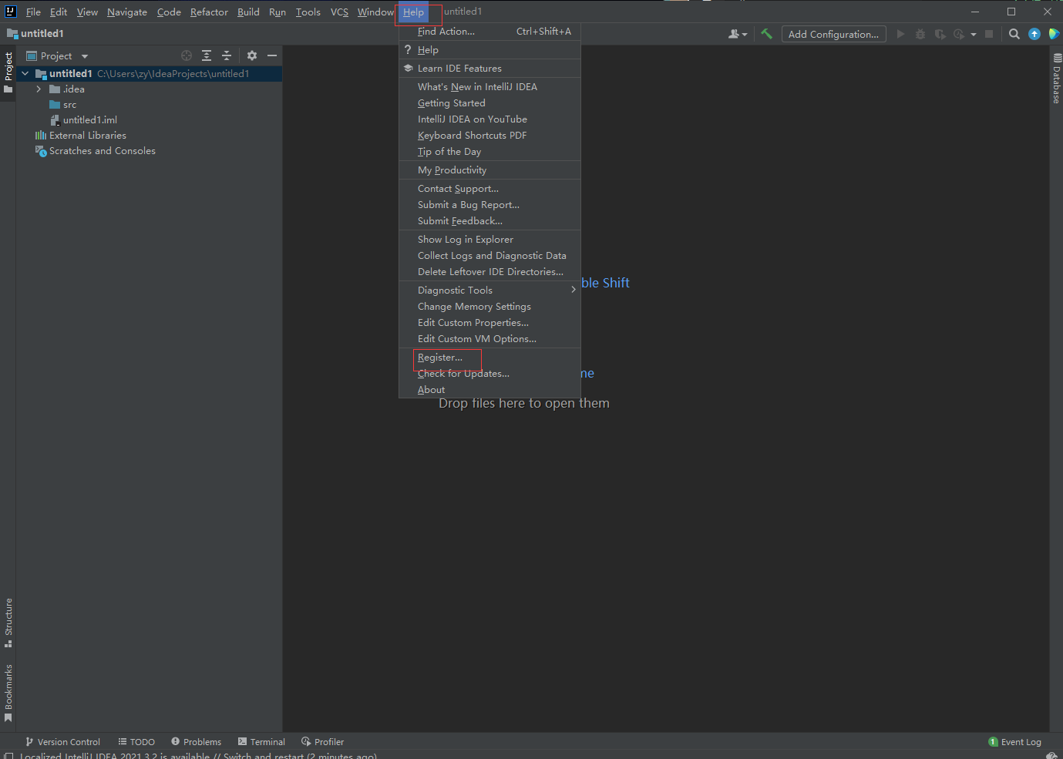
Task: Open the Event Log panel
Action: click(x=1015, y=742)
